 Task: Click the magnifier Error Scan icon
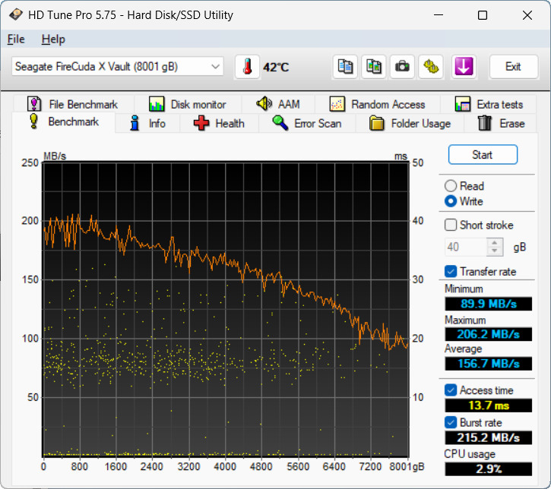(x=280, y=123)
